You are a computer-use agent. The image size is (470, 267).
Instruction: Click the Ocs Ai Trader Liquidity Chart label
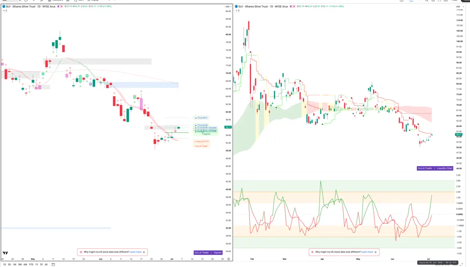click(435, 168)
